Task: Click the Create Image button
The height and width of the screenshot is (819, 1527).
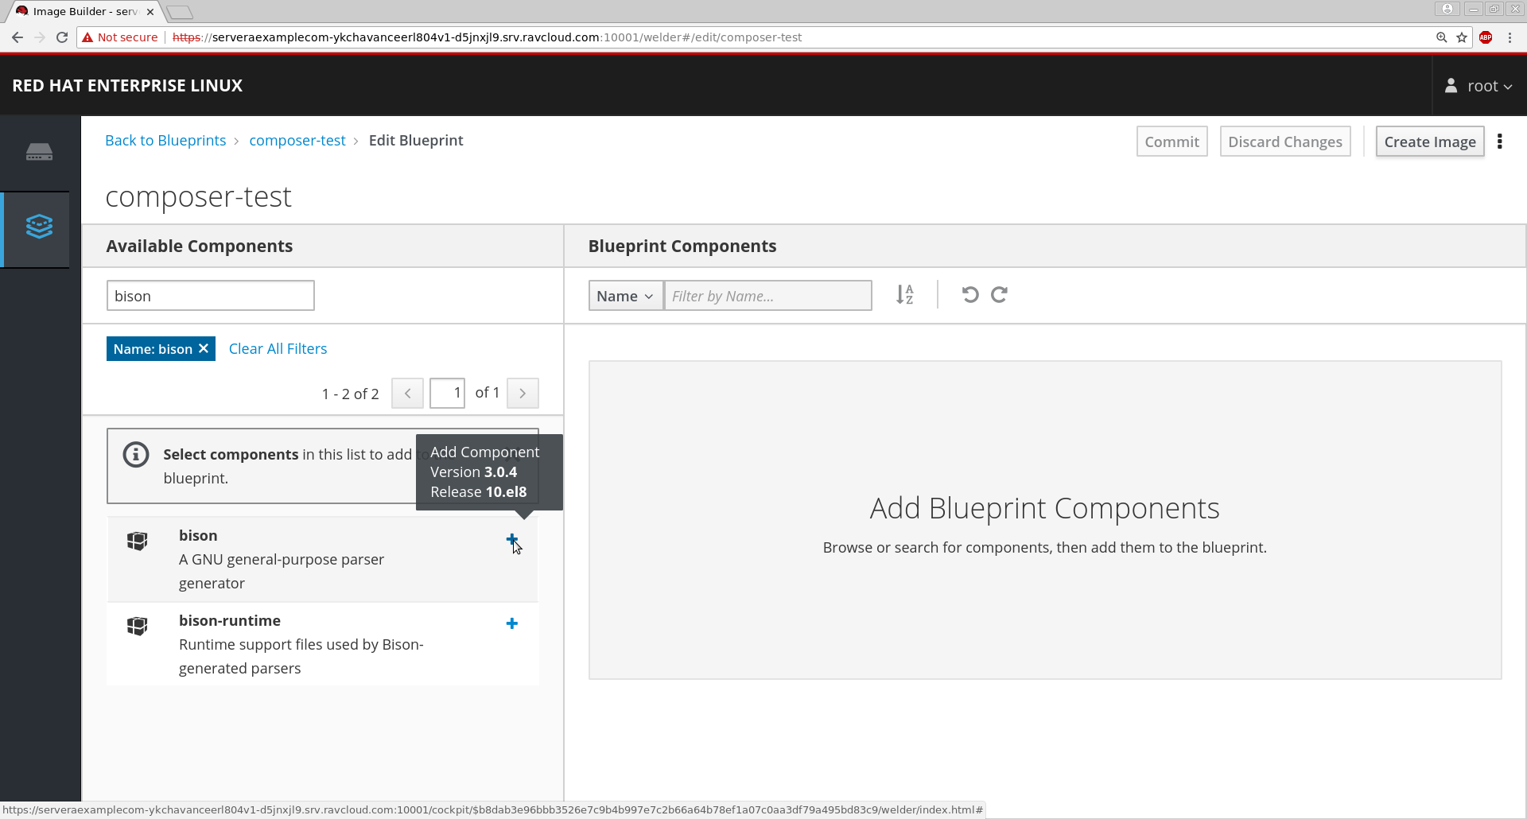Action: tap(1430, 142)
